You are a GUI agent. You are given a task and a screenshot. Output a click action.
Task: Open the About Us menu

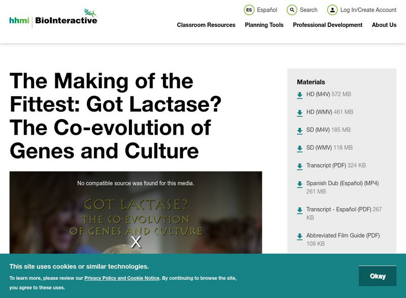(x=384, y=24)
